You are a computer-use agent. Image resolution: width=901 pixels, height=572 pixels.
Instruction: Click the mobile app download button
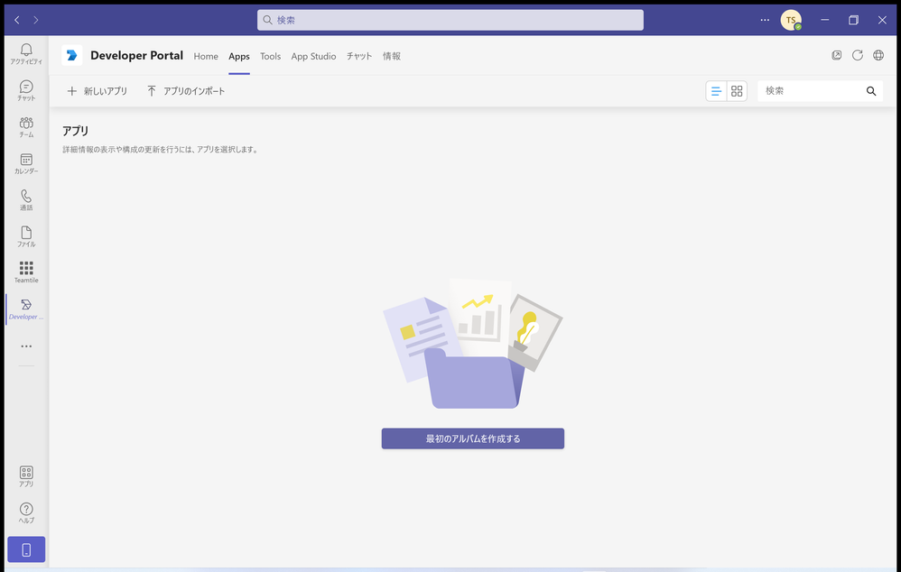coord(26,549)
